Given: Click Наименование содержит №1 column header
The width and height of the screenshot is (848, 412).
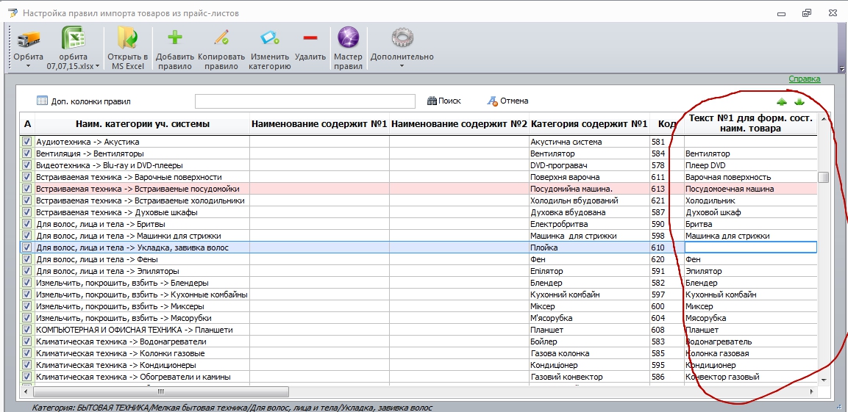Looking at the screenshot, I should [x=320, y=124].
